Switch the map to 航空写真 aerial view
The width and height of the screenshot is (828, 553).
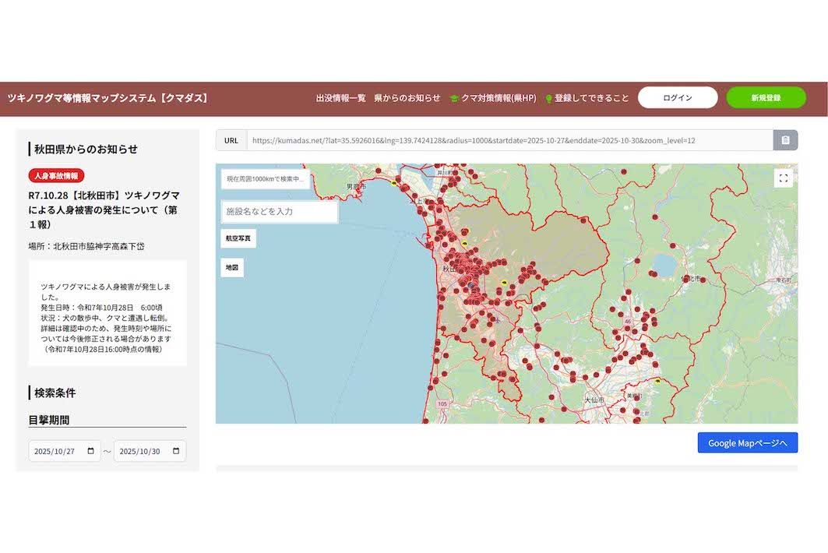238,238
